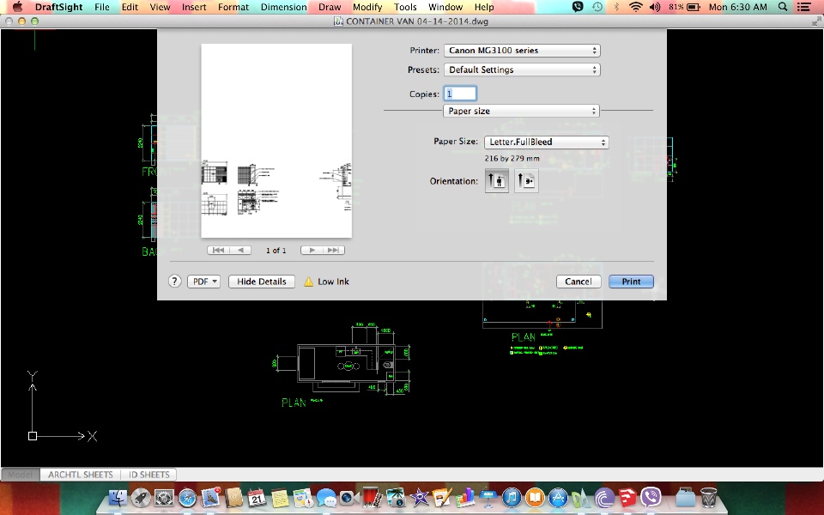Open Safari from the Dock
Image resolution: width=824 pixels, height=515 pixels.
(x=187, y=497)
